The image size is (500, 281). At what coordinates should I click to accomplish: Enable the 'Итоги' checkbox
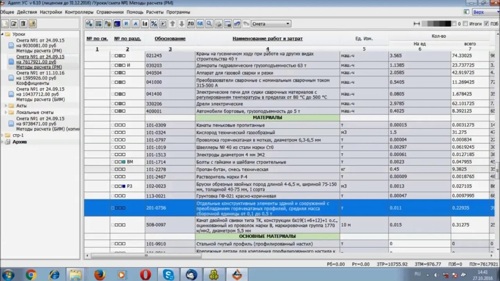pyautogui.click(x=465, y=24)
